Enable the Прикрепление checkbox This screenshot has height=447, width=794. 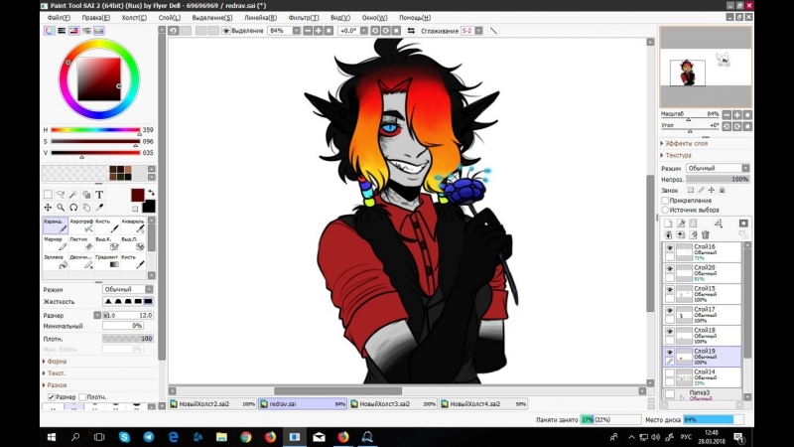(665, 200)
